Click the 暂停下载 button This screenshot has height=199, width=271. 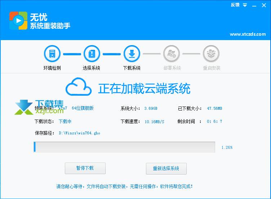click(85, 168)
